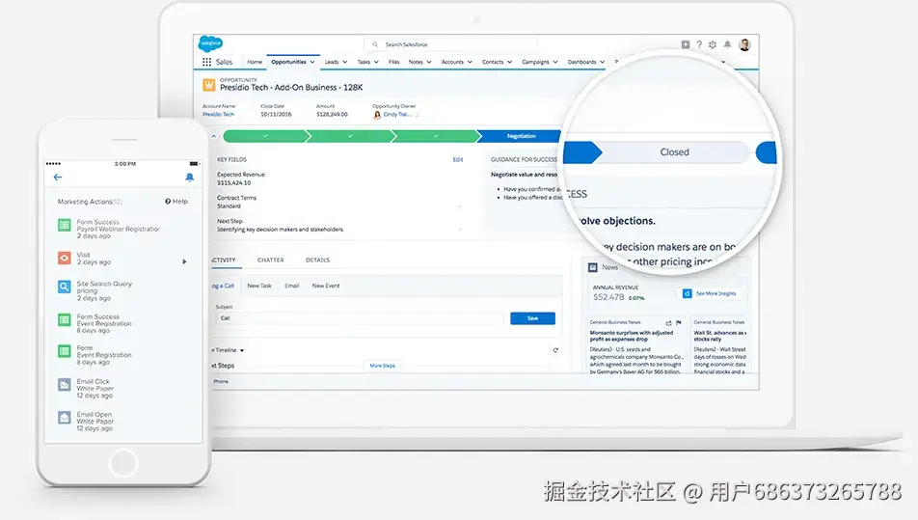This screenshot has height=520, width=918.
Task: Open the Presidio Tech account link
Action: coord(218,115)
